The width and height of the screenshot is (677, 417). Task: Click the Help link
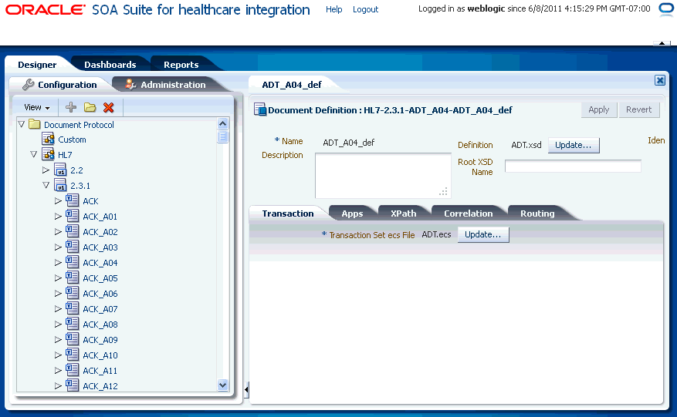[333, 9]
